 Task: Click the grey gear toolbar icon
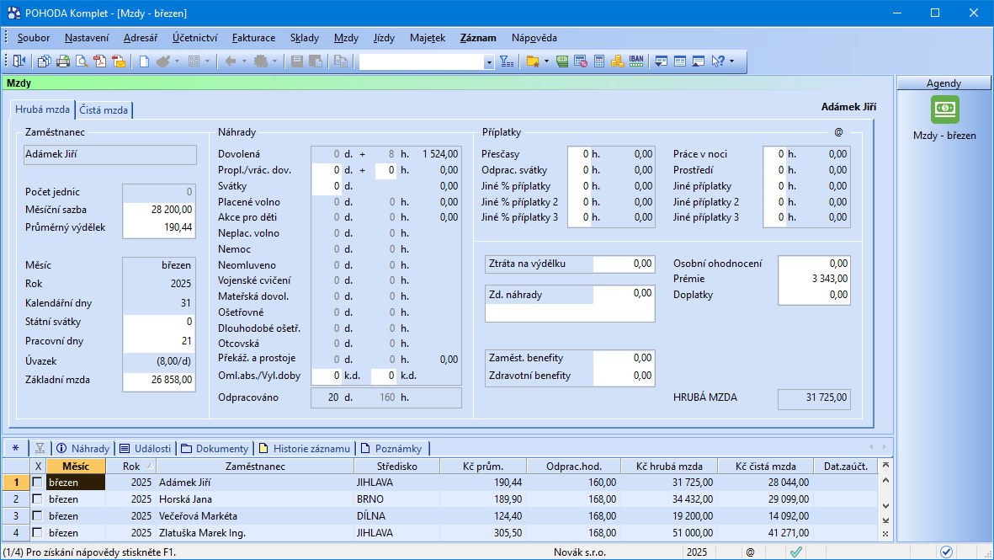(x=261, y=61)
